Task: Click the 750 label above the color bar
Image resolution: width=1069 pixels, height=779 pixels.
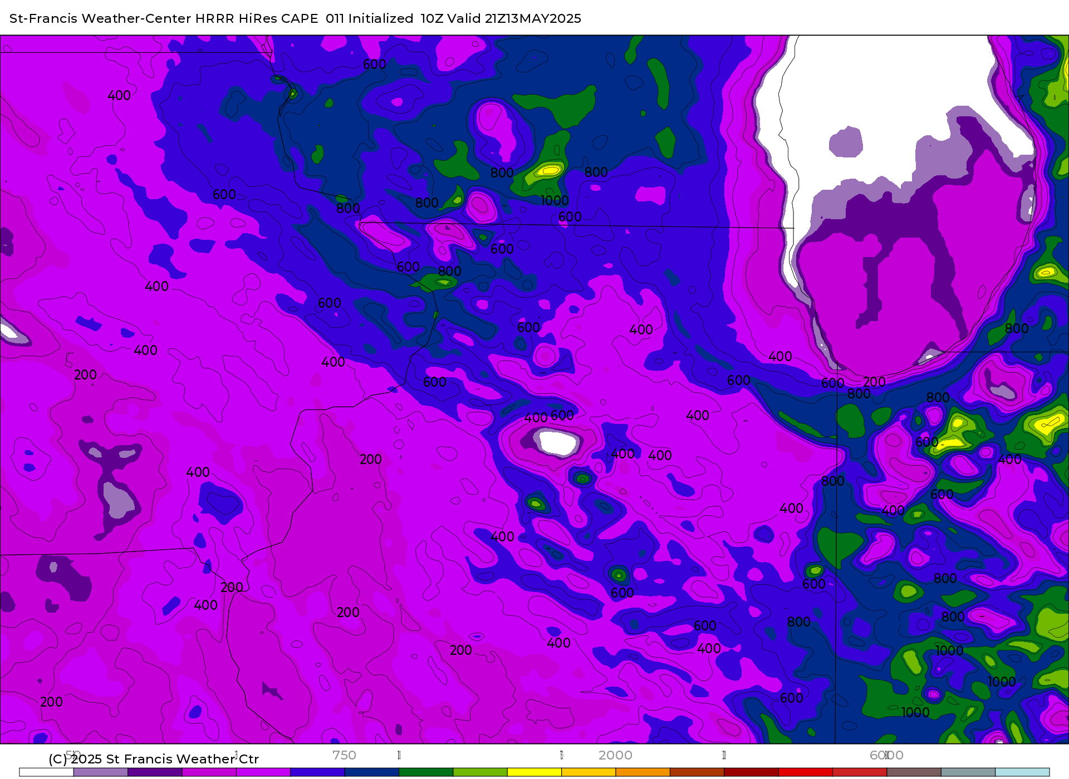Action: (x=344, y=755)
